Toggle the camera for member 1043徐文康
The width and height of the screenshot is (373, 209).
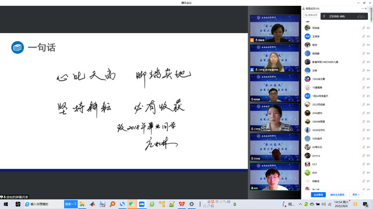point(368,79)
